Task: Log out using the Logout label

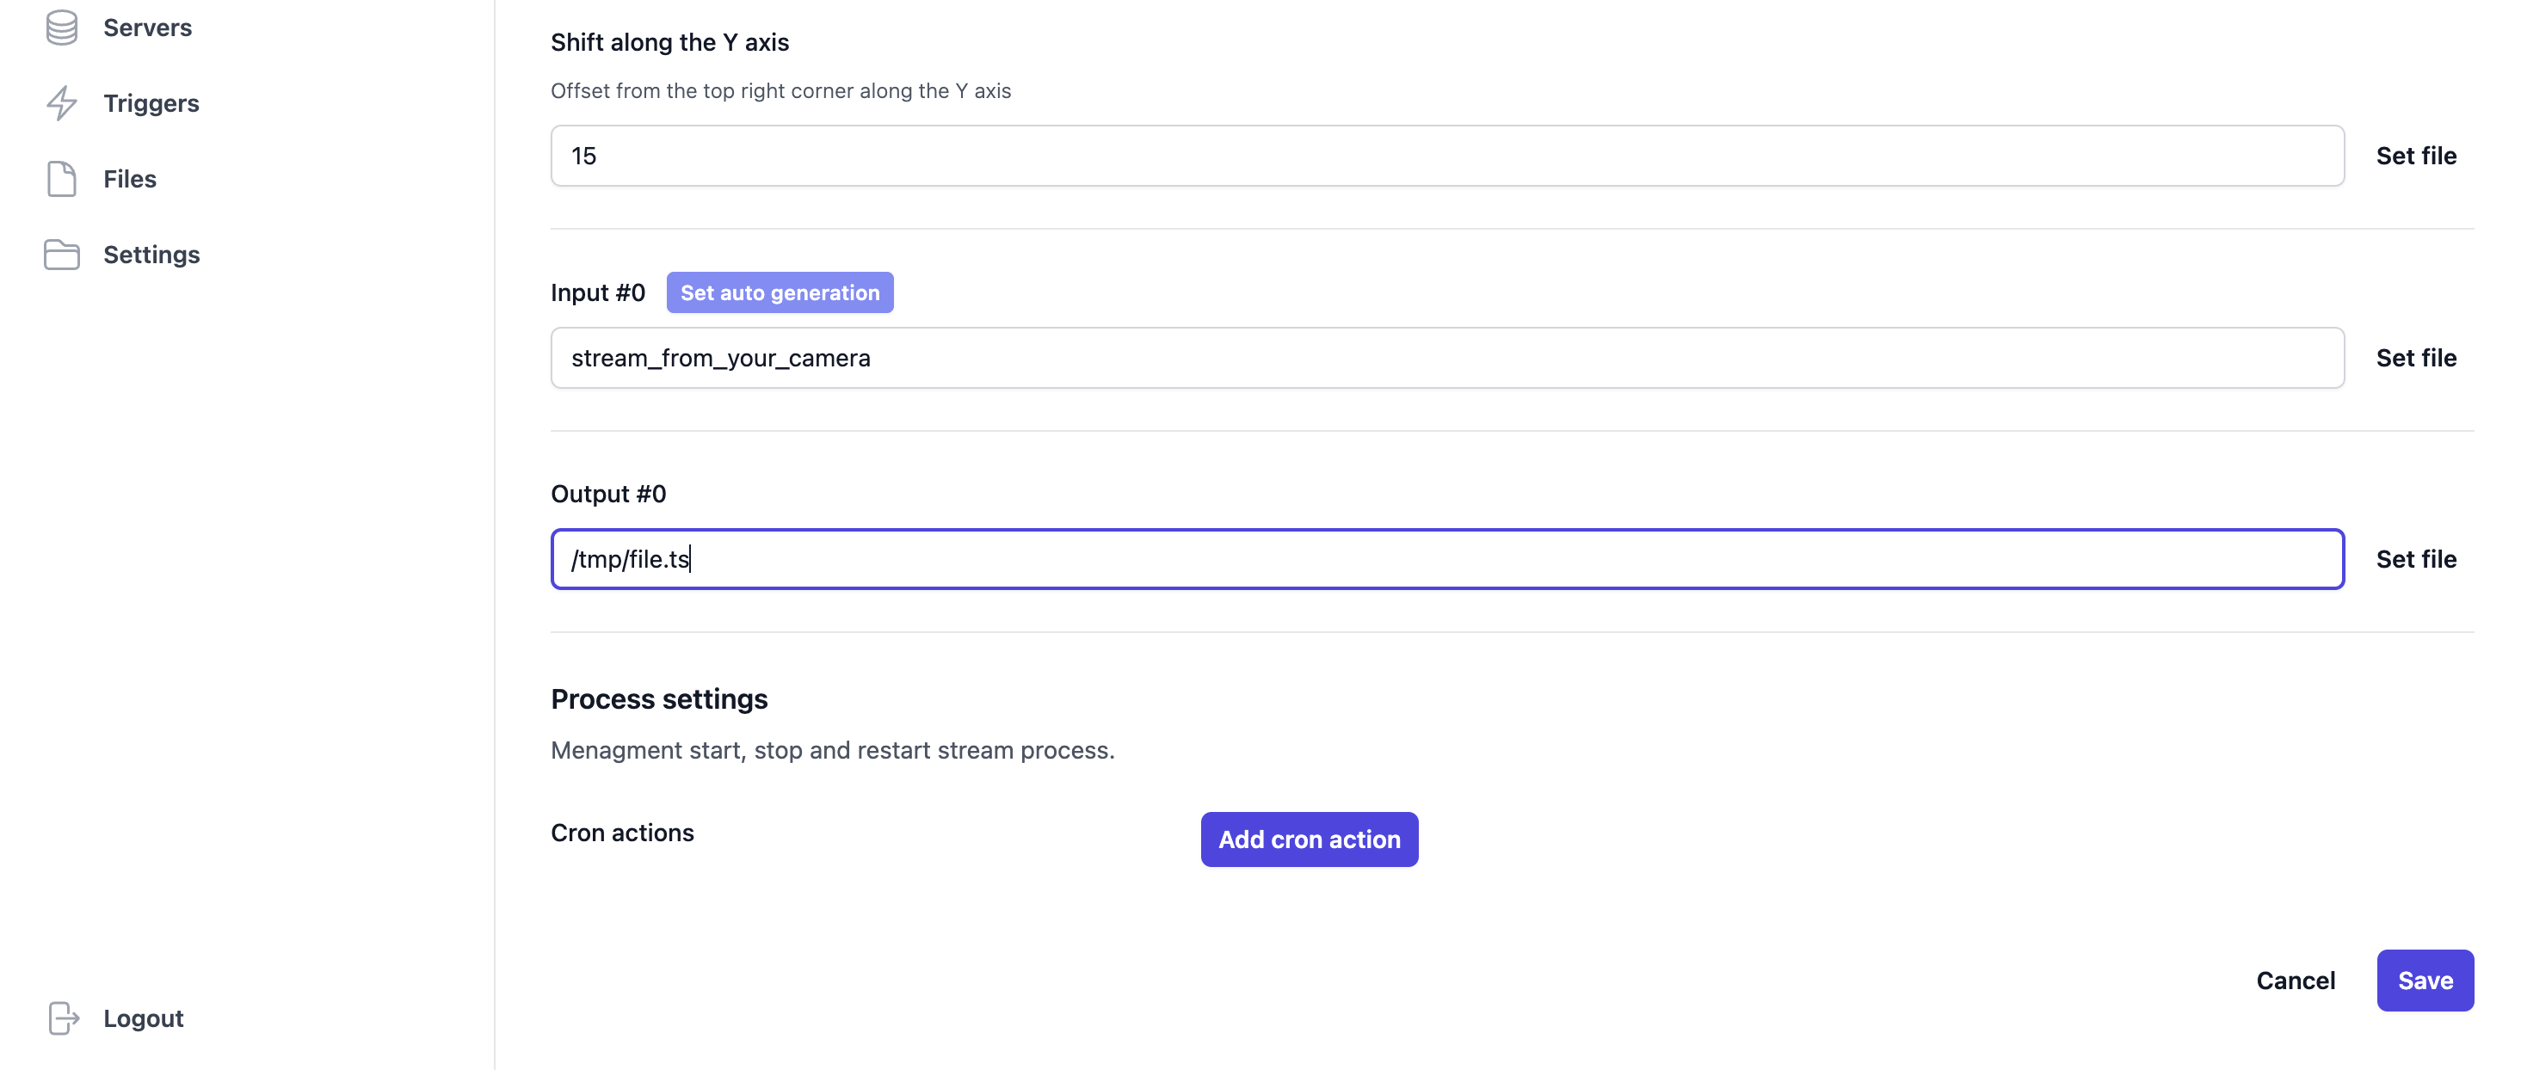Action: click(144, 1018)
